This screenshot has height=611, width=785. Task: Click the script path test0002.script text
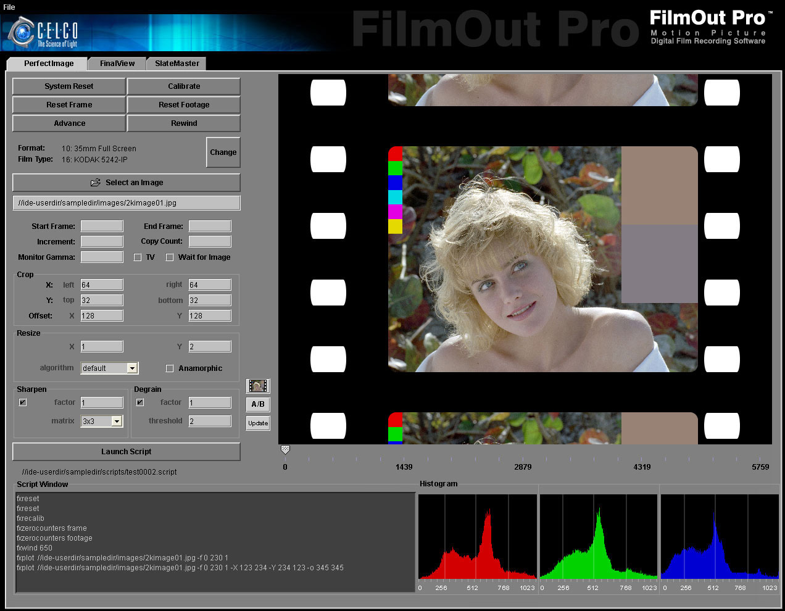coord(99,472)
